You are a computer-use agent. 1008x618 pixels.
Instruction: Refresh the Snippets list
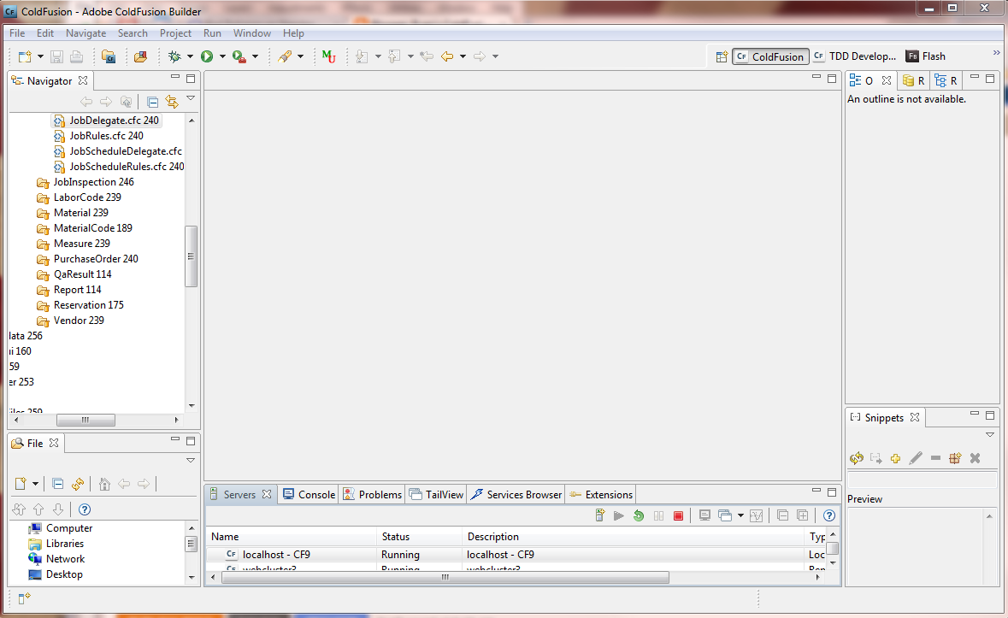point(856,458)
